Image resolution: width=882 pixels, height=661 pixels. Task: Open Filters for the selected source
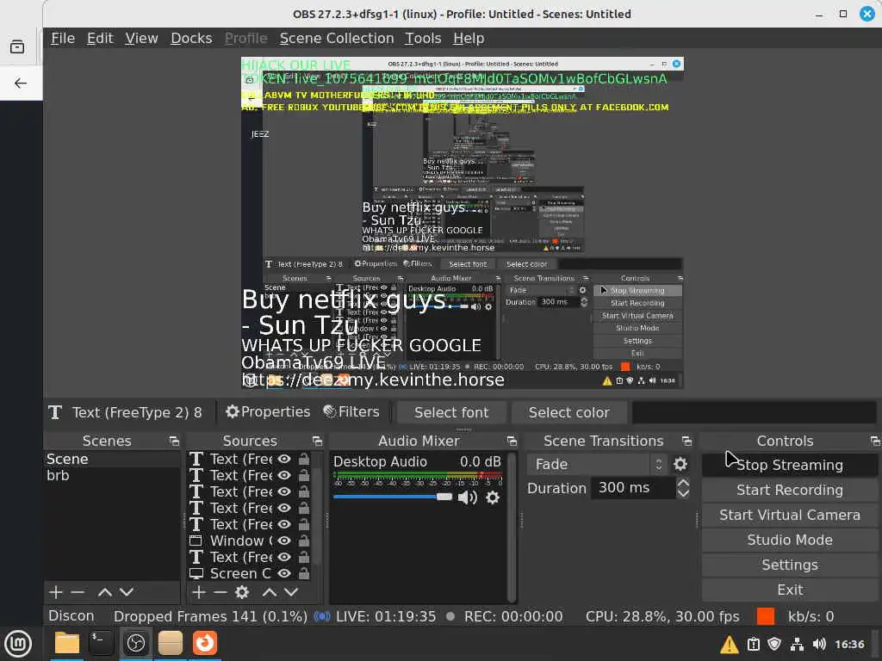[351, 412]
